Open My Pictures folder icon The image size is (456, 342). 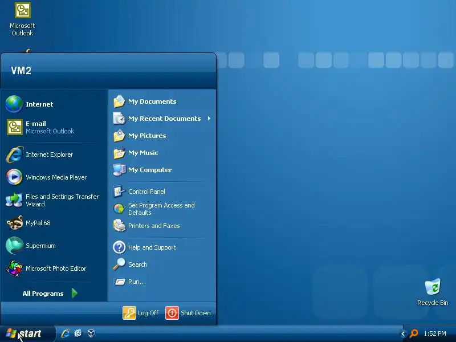point(119,136)
